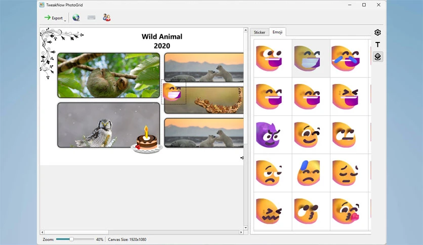
Task: Select the emoji sticker placed on canvas
Action: point(173,92)
